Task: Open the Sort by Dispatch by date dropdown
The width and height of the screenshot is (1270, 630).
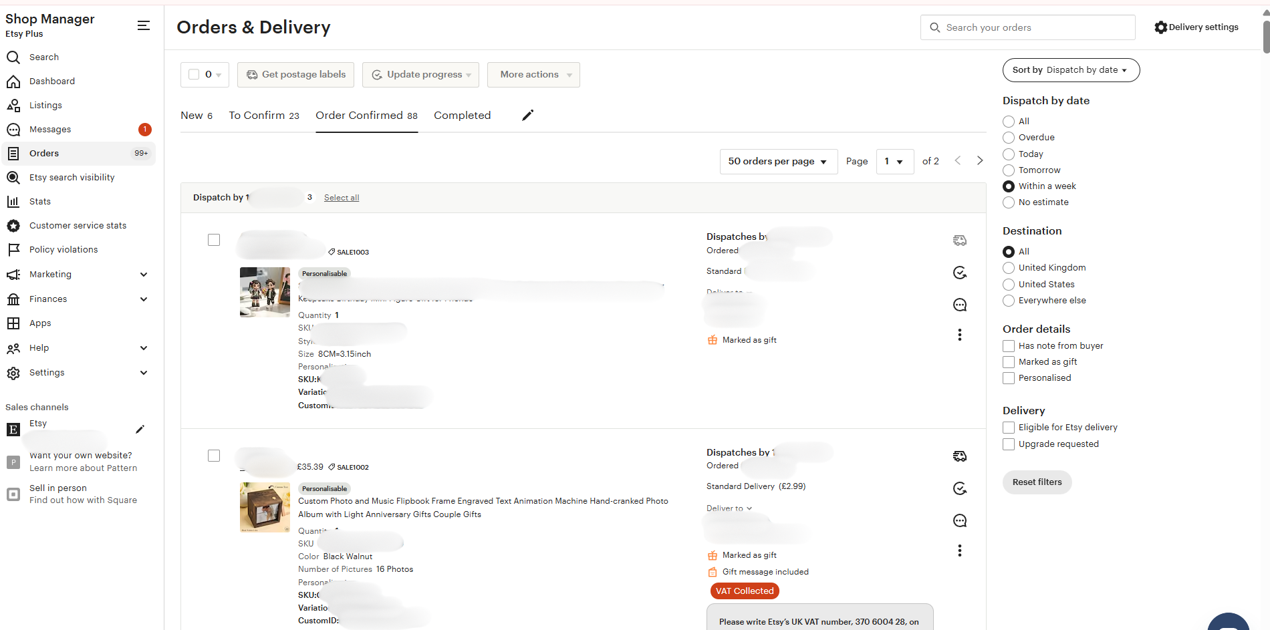Action: click(x=1071, y=70)
